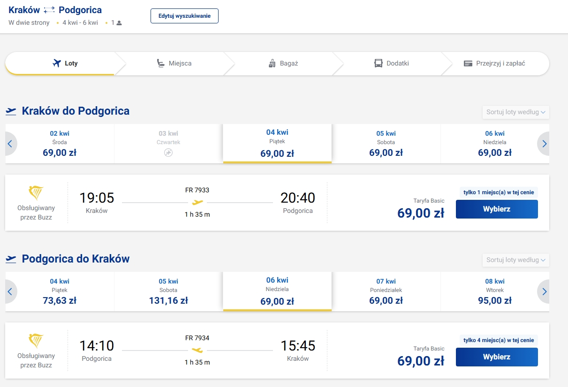Show earlier dates for Kraków to Podgorica

[x=10, y=144]
